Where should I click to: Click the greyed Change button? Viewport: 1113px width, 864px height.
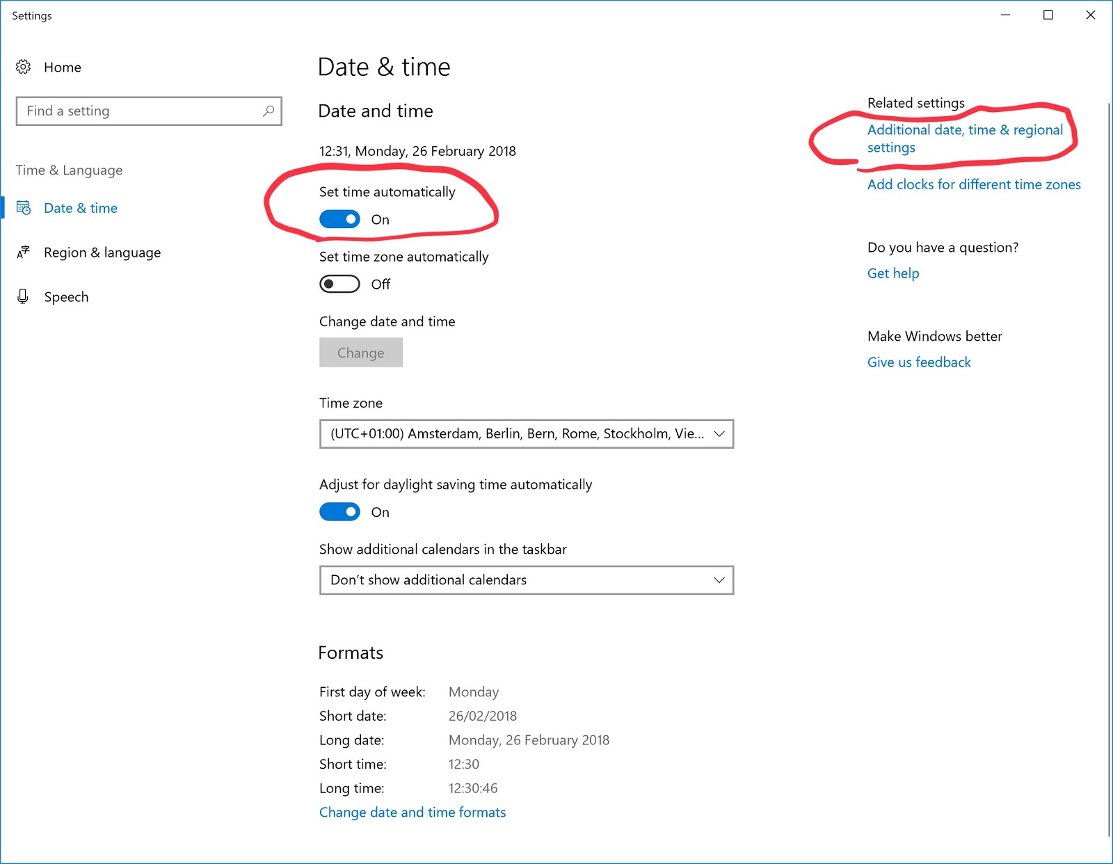361,353
